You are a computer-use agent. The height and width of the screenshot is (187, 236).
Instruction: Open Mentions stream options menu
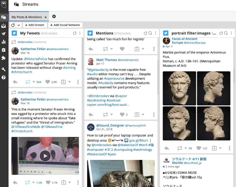pyautogui.click(x=155, y=33)
